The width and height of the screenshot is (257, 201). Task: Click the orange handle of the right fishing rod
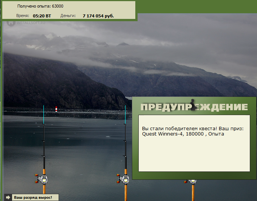[193, 192]
